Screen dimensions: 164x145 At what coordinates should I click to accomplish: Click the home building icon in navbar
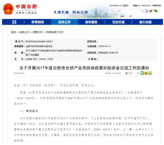click(14, 22)
